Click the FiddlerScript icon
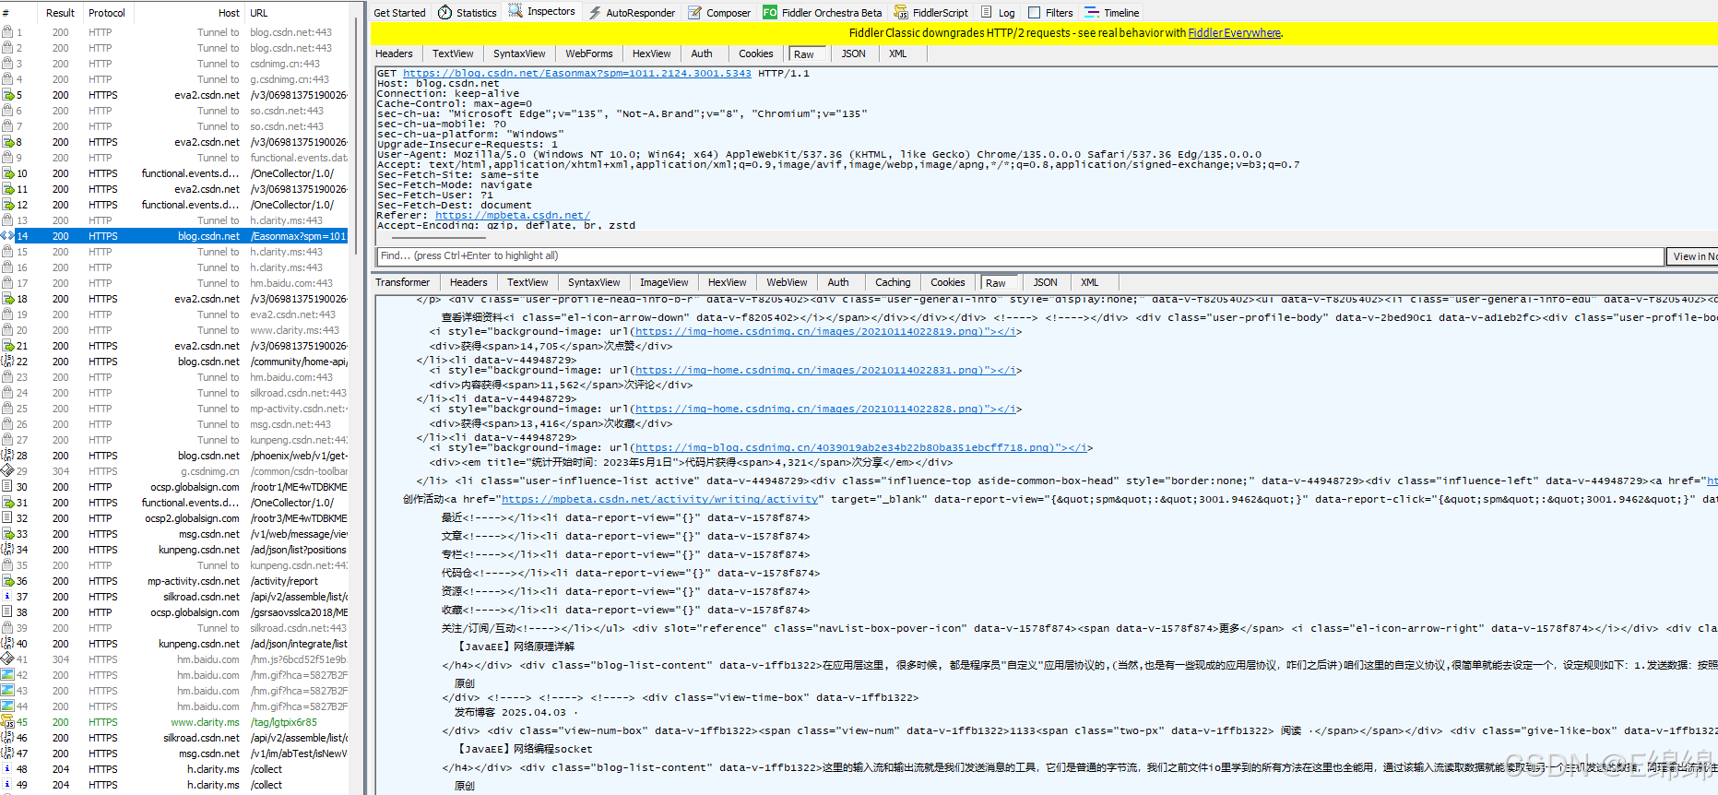The image size is (1718, 795). [902, 12]
